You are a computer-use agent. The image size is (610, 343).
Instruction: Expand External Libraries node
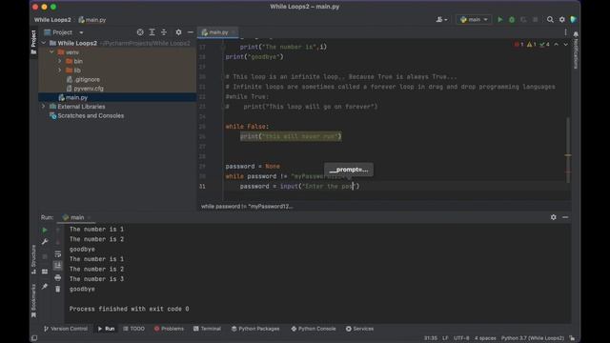coord(44,107)
